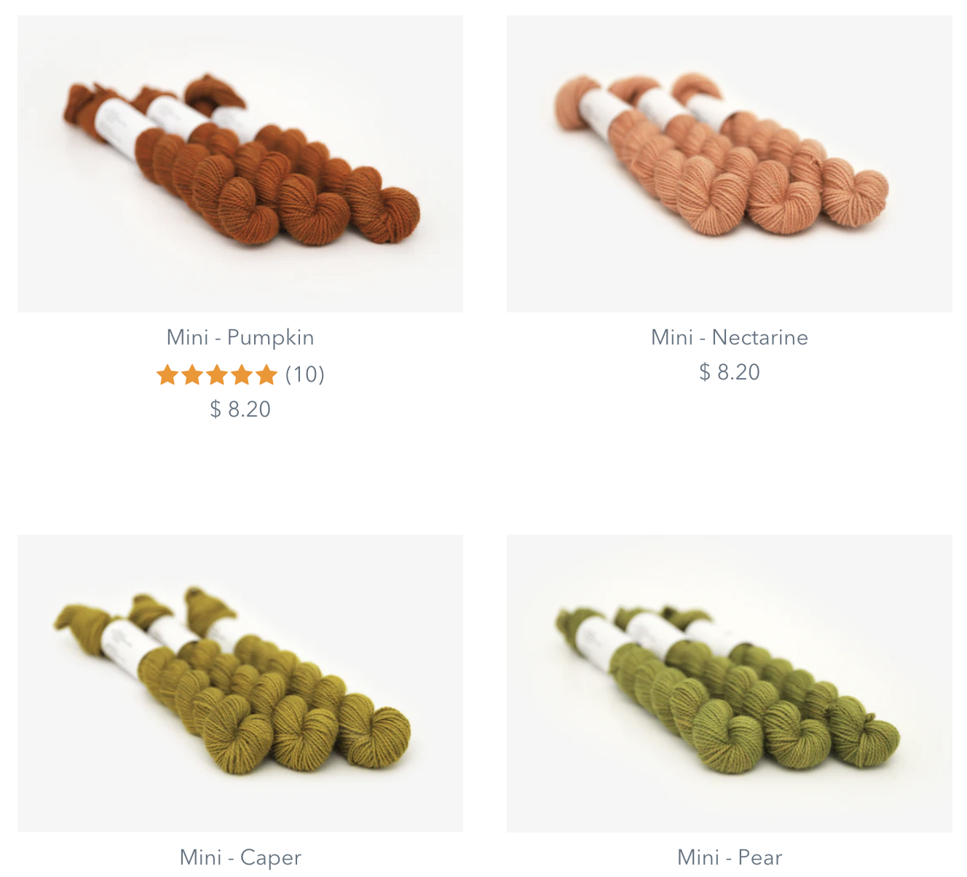The height and width of the screenshot is (877, 967).
Task: Open the Mini - Nectarine yarn image
Action: (x=730, y=164)
